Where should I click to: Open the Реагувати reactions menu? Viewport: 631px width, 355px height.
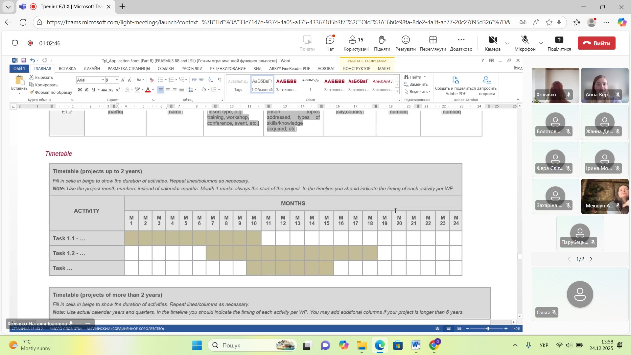[x=406, y=43]
